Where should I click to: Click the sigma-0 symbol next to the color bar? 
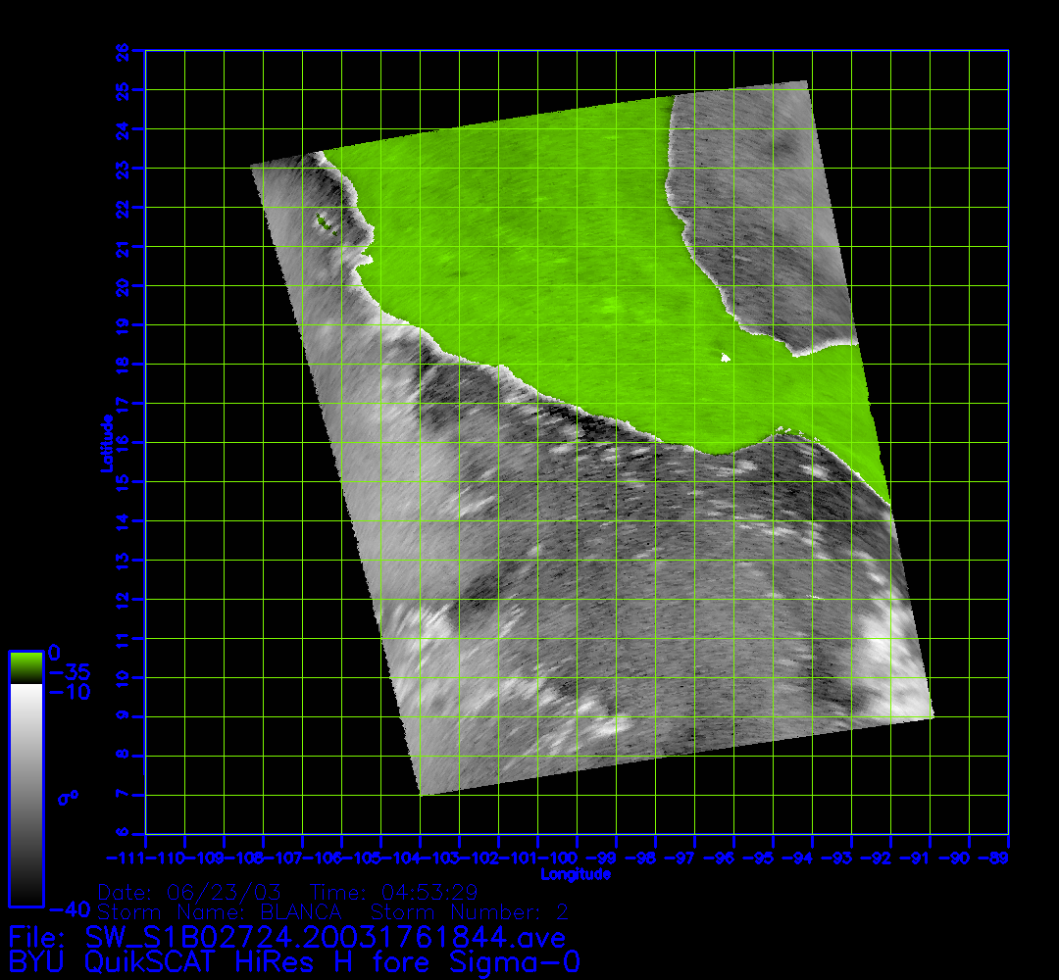click(68, 798)
